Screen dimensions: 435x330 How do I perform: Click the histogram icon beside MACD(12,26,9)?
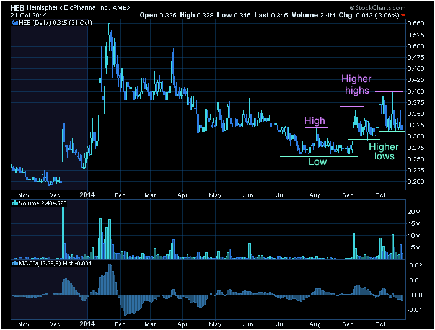coord(15,264)
